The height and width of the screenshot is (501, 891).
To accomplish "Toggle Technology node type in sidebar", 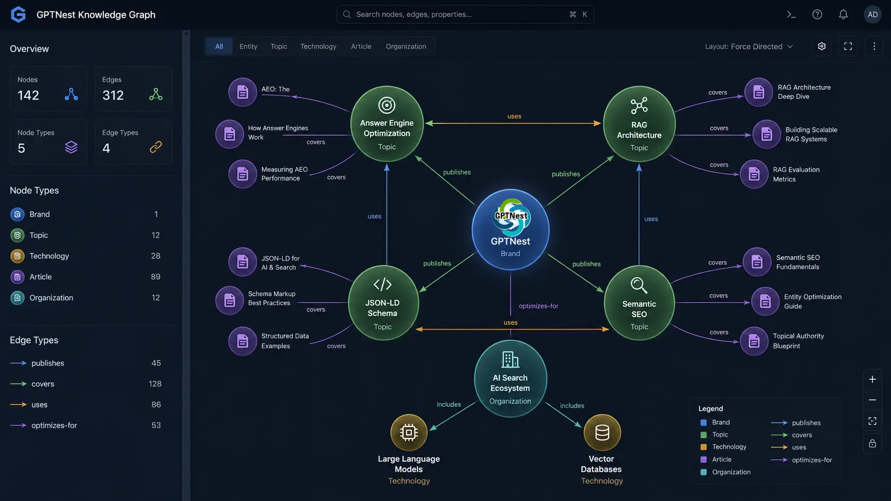I will (85, 256).
